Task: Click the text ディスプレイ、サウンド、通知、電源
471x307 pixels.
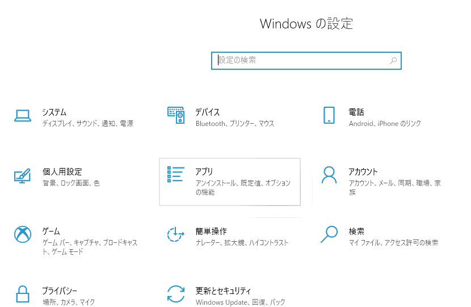Action: coord(88,124)
